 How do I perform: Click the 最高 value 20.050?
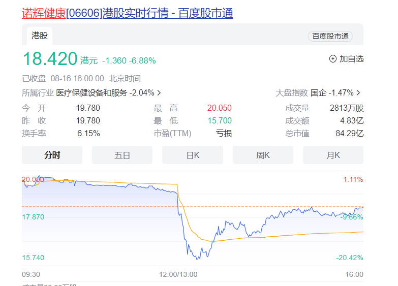point(220,108)
